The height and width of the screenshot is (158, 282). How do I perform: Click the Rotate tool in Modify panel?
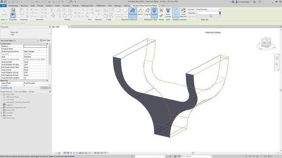click(65, 16)
